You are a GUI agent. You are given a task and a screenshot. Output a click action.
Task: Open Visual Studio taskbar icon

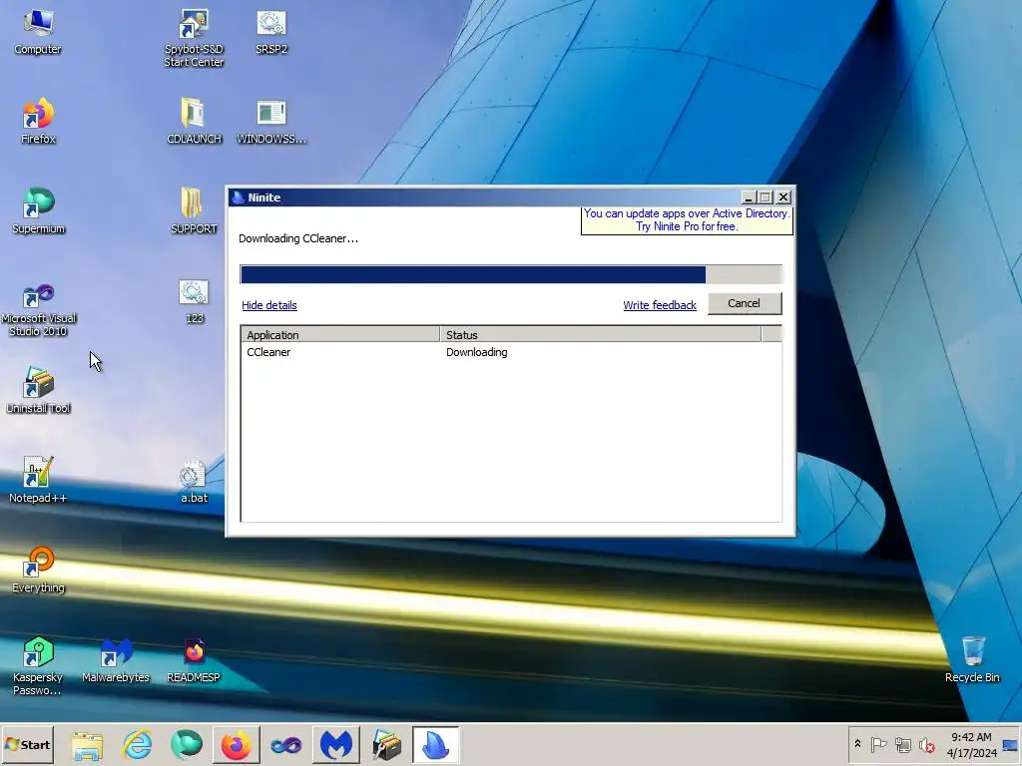(285, 745)
